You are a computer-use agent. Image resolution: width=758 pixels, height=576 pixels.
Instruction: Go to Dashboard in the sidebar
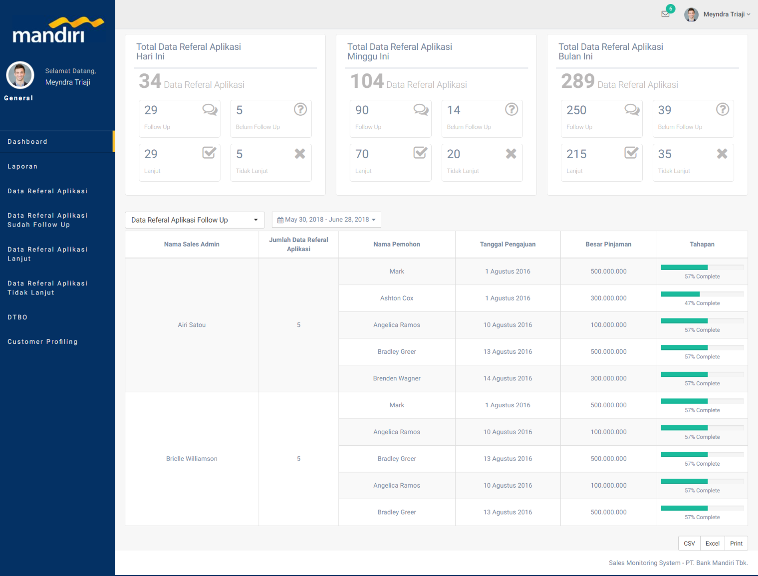click(x=57, y=142)
